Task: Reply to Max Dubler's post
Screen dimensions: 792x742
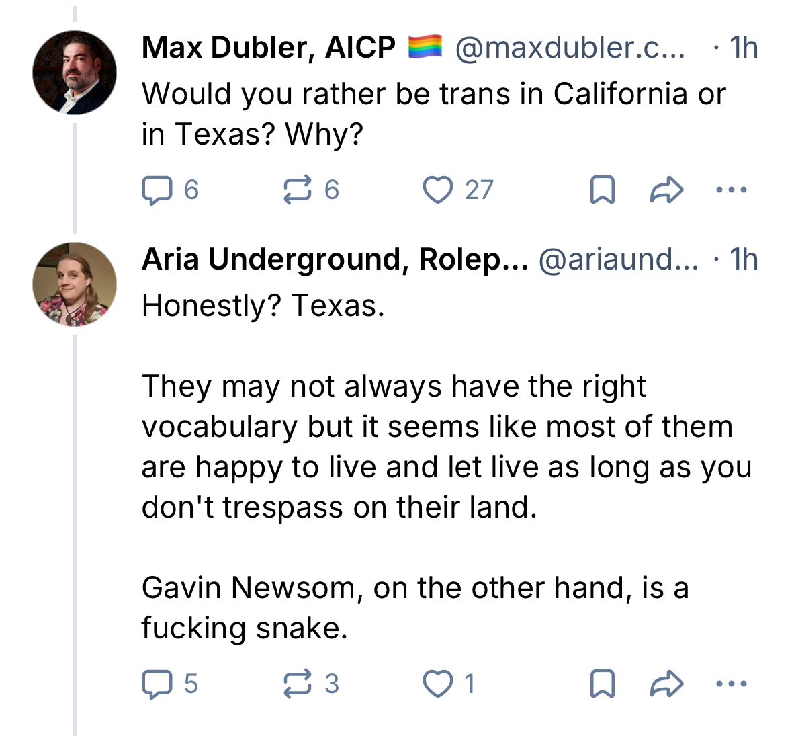Action: click(x=157, y=190)
